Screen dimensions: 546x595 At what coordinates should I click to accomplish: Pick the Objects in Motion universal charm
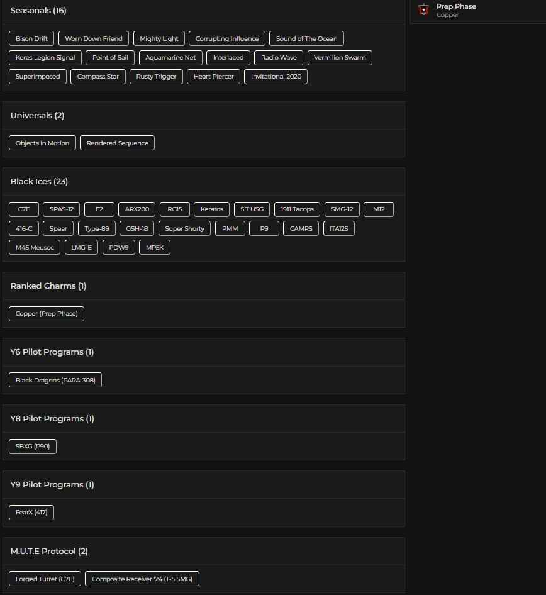tap(42, 143)
